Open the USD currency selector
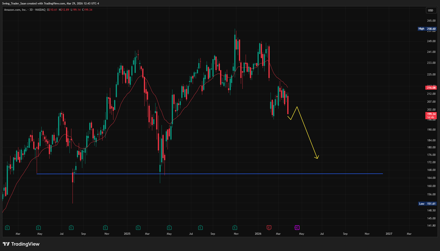Image resolution: width=440 pixels, height=251 pixels. pos(430,10)
